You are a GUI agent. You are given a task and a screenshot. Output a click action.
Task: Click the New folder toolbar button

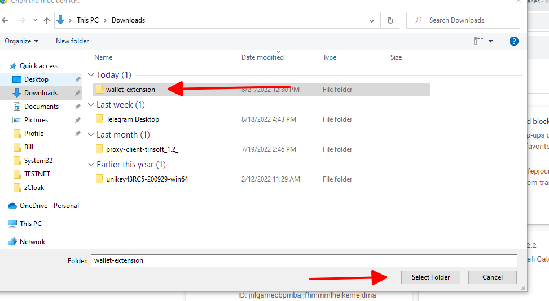pos(72,41)
